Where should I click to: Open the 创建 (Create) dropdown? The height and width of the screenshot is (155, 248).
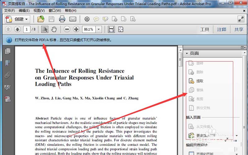pyautogui.click(x=17, y=19)
